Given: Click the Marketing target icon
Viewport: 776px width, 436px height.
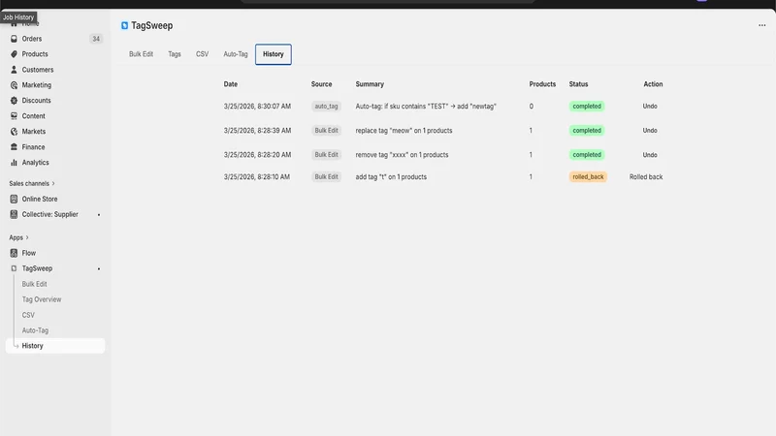Looking at the screenshot, I should [14, 85].
